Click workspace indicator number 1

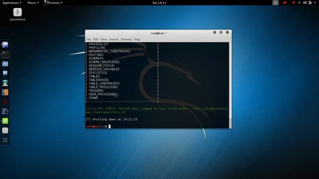[275, 2]
